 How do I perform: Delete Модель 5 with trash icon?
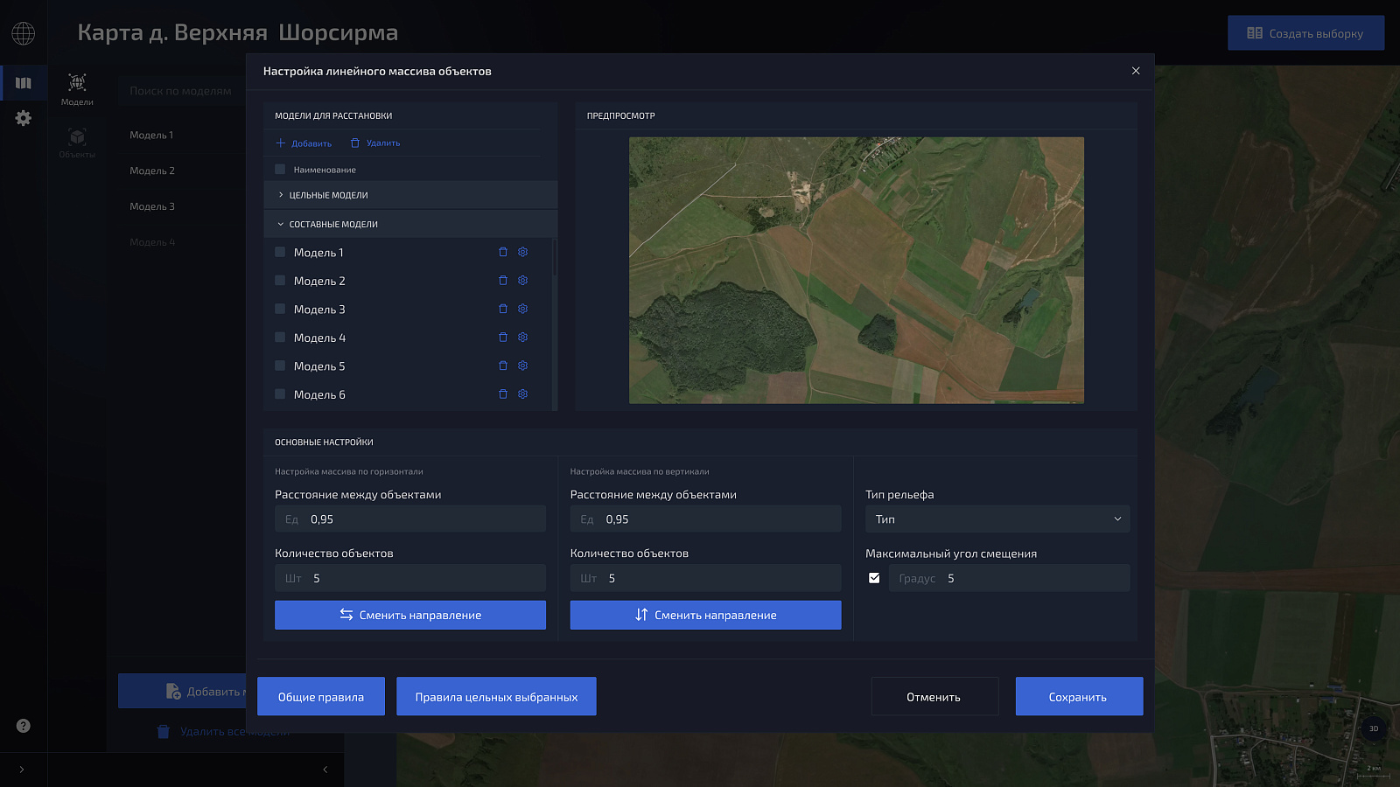click(x=503, y=366)
